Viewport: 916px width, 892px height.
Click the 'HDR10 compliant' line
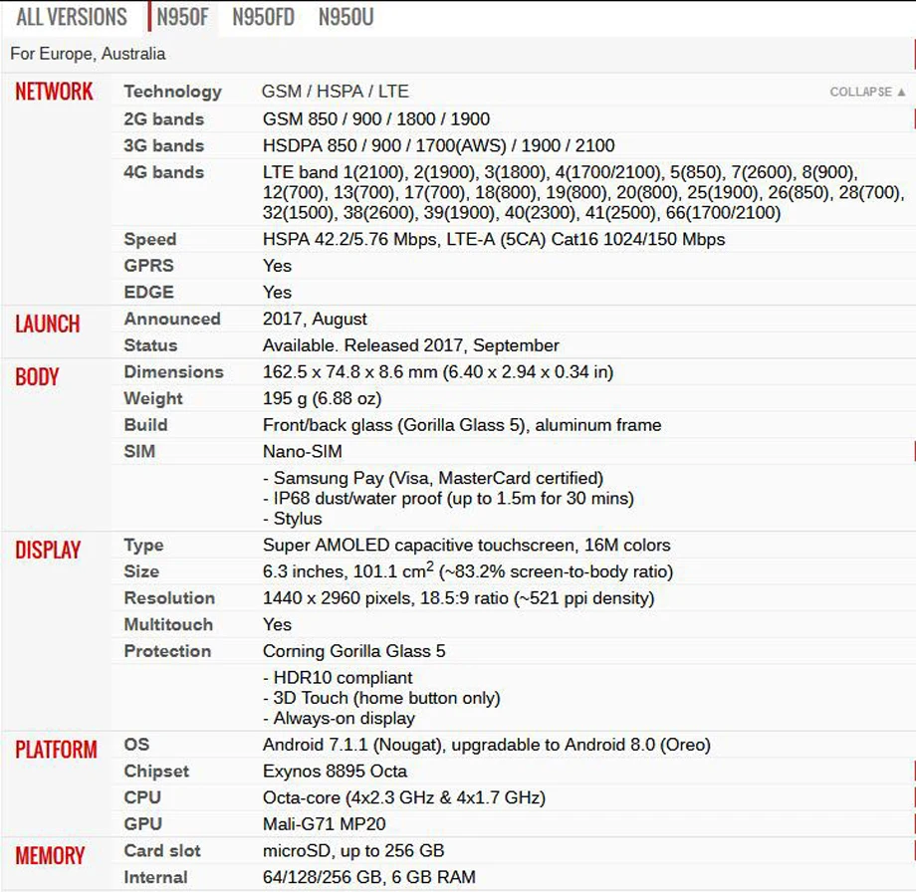point(338,678)
